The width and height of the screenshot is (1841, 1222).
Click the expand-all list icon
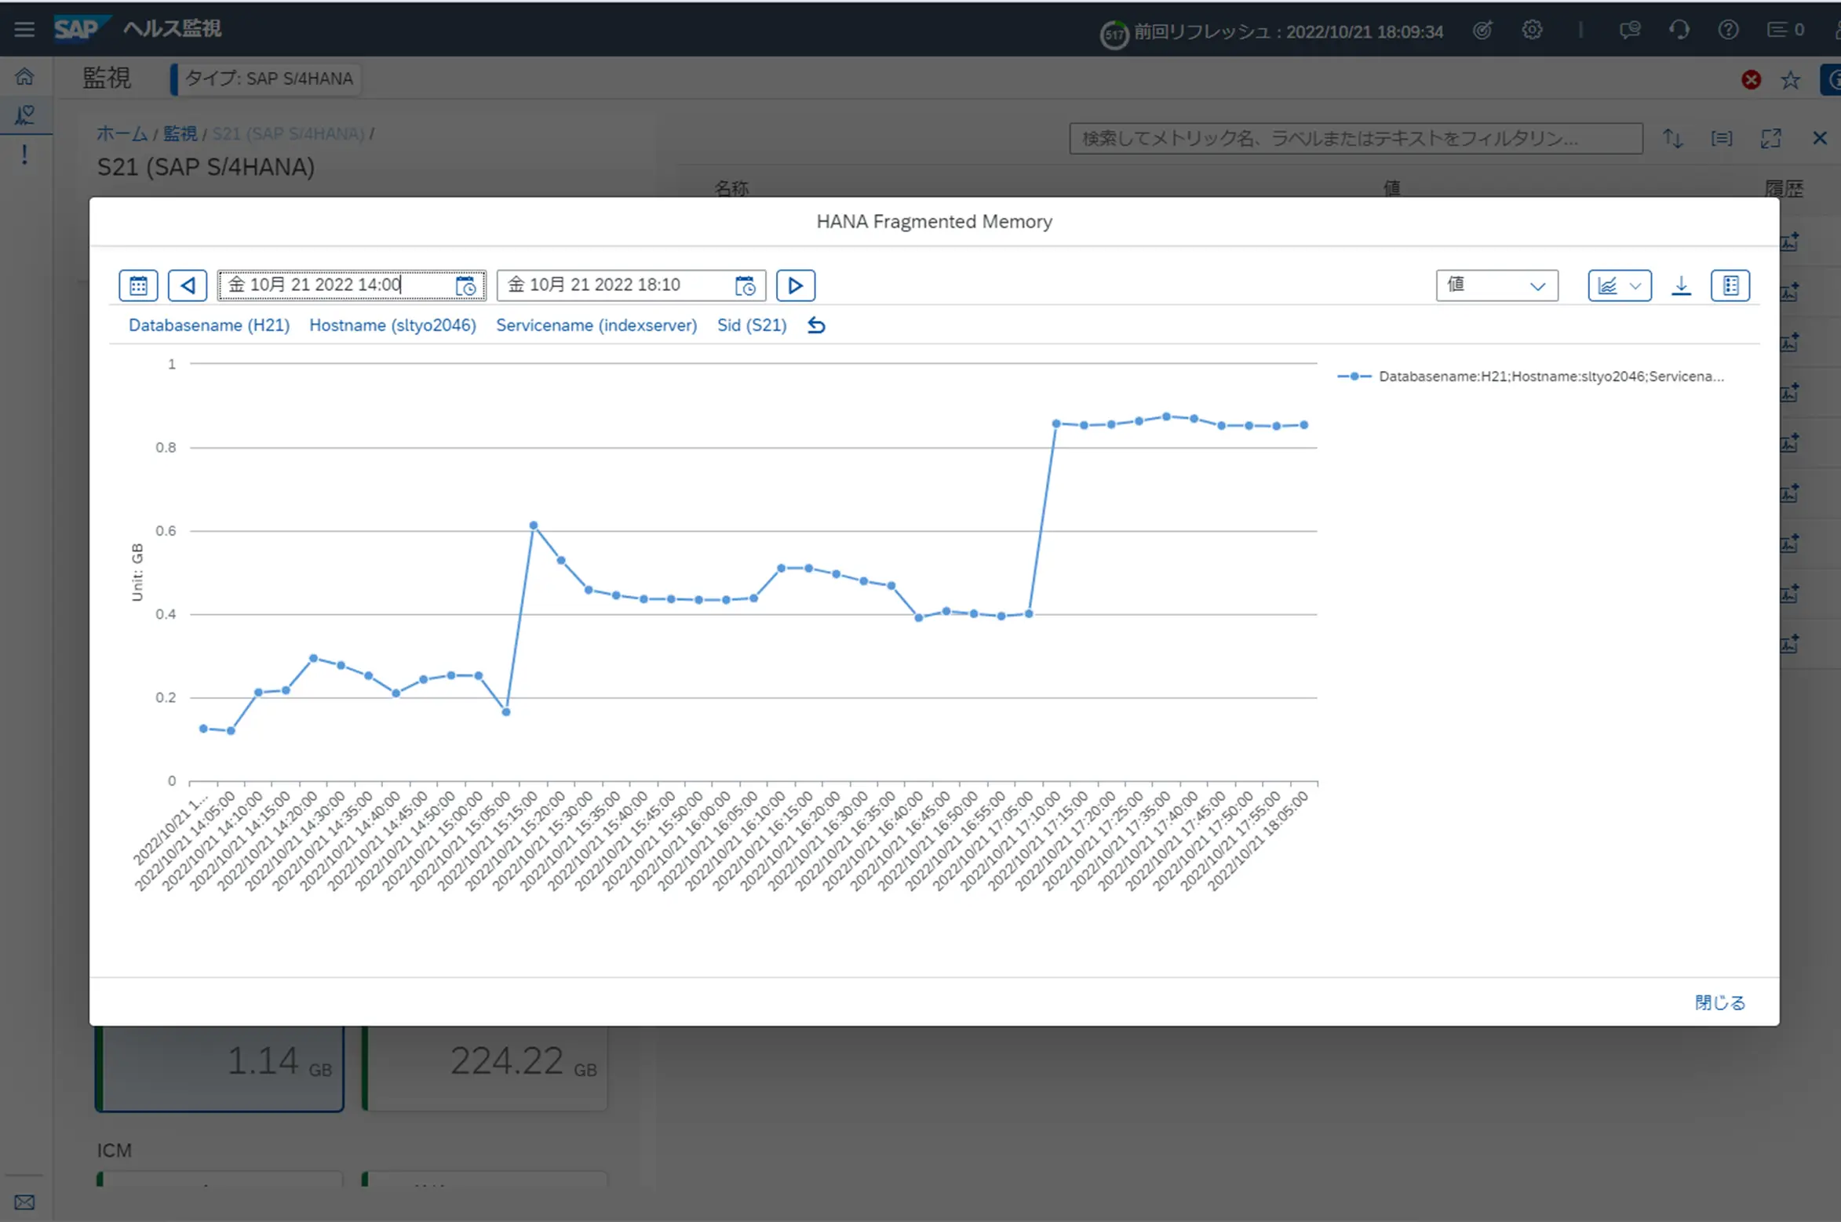pyautogui.click(x=1722, y=139)
